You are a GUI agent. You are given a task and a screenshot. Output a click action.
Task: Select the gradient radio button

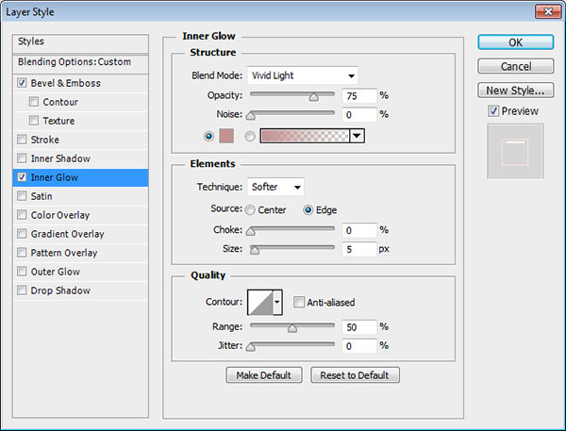point(250,135)
